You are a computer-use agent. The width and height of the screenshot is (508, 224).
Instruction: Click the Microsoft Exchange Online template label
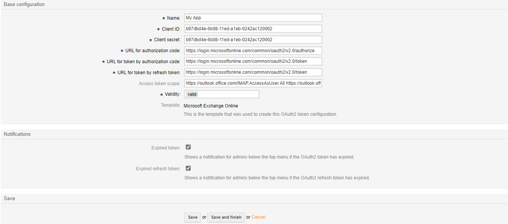coord(210,106)
